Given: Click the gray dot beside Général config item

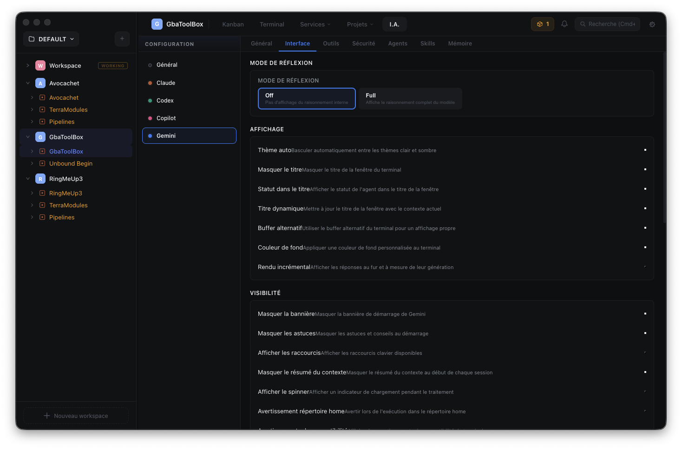Looking at the screenshot, I should pyautogui.click(x=150, y=65).
